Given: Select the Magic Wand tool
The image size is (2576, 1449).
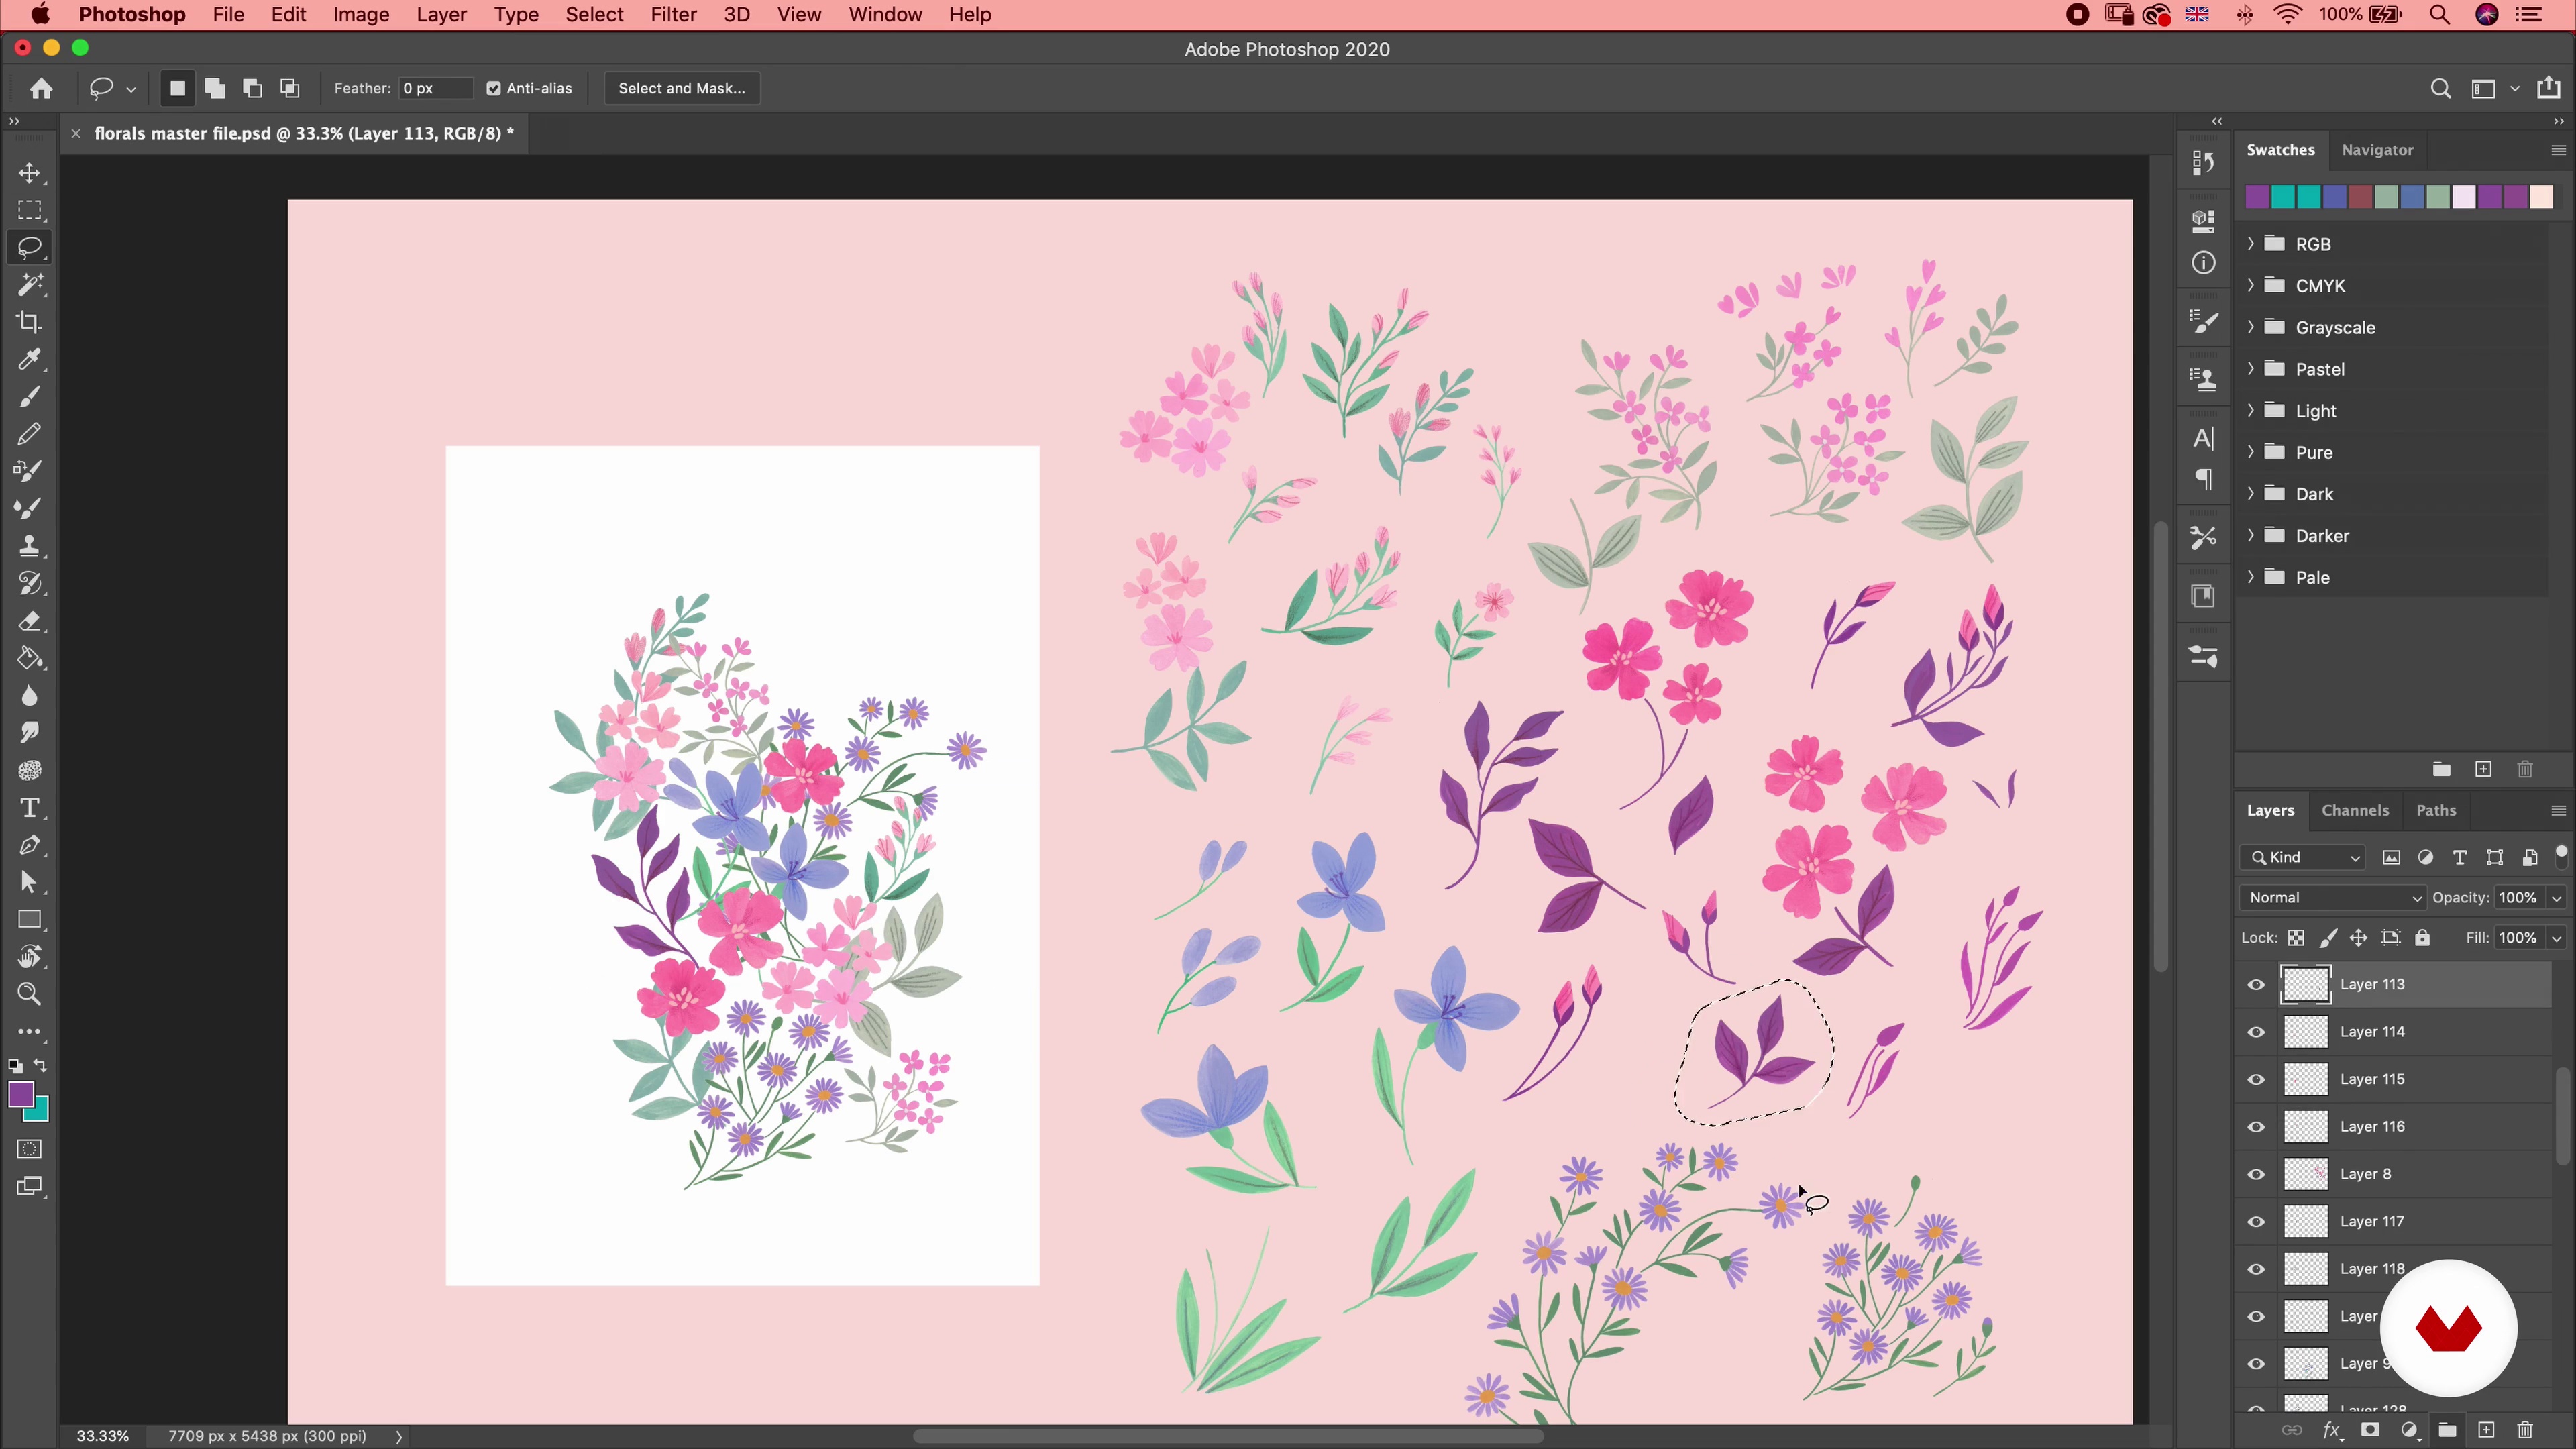Looking at the screenshot, I should coord(29,285).
